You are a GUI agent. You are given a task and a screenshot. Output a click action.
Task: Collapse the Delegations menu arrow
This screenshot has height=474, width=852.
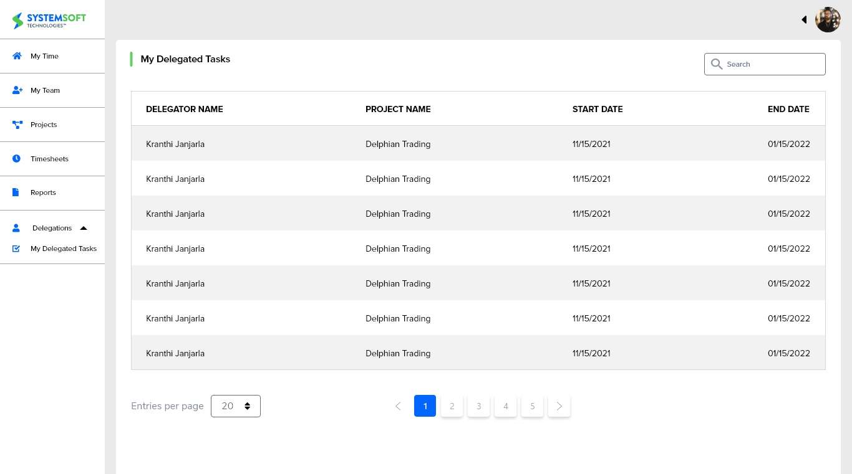click(84, 228)
